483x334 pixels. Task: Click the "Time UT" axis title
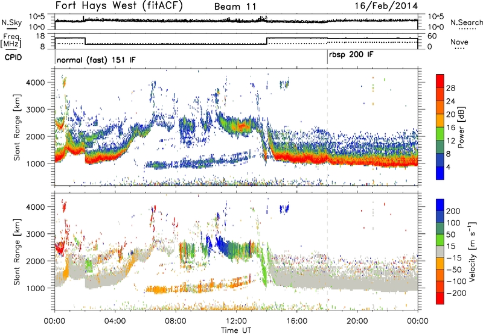(x=236, y=330)
